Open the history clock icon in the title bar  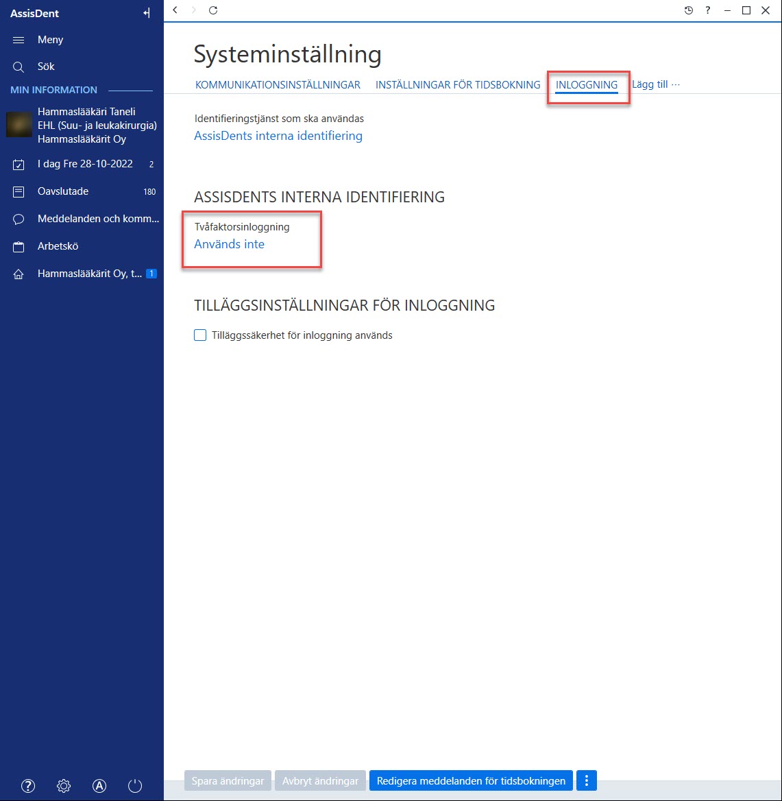(x=689, y=10)
